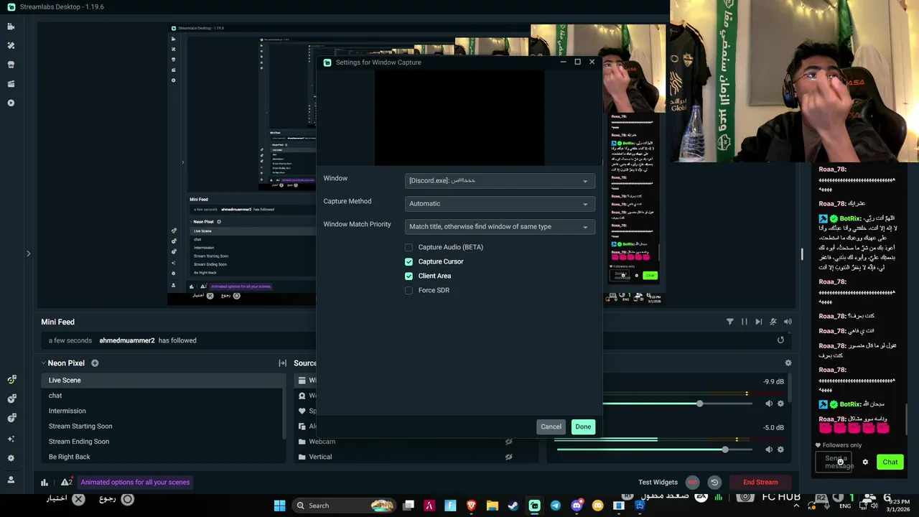The image size is (919, 517).
Task: Open the App Store icon in sidebar
Action: 11,65
